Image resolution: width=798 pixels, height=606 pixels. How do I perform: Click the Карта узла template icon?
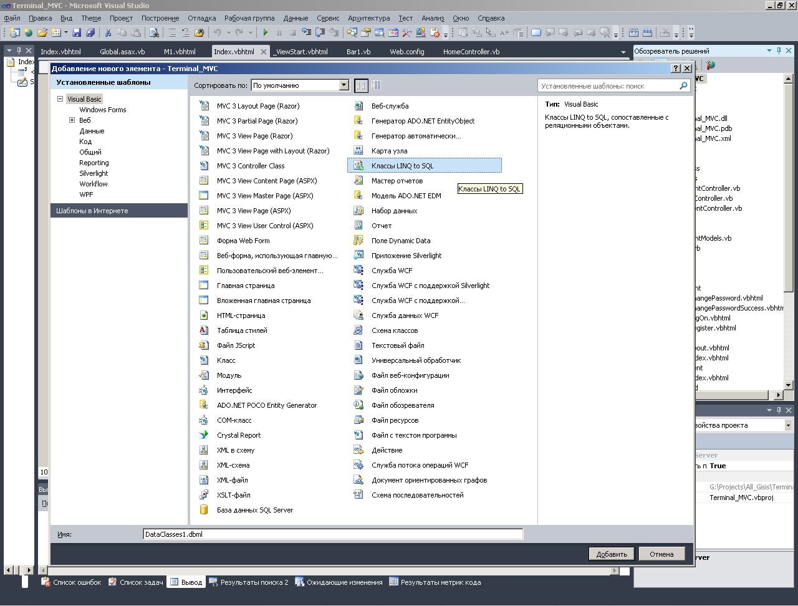point(358,151)
